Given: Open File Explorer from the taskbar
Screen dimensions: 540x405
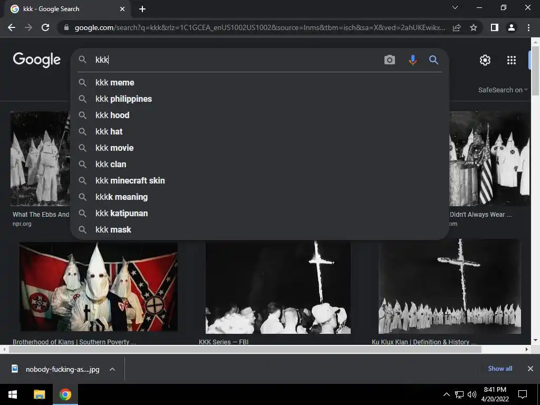Looking at the screenshot, I should coord(39,394).
